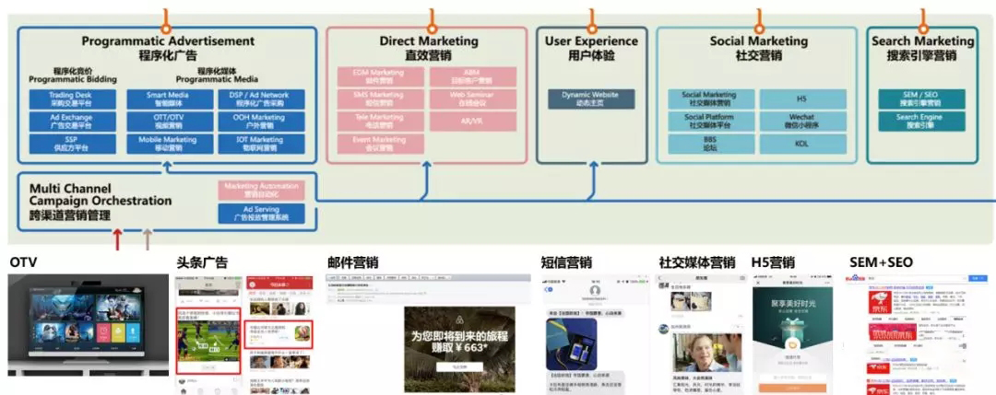Click the Marketing Automation box
996x395 pixels.
tap(261, 190)
